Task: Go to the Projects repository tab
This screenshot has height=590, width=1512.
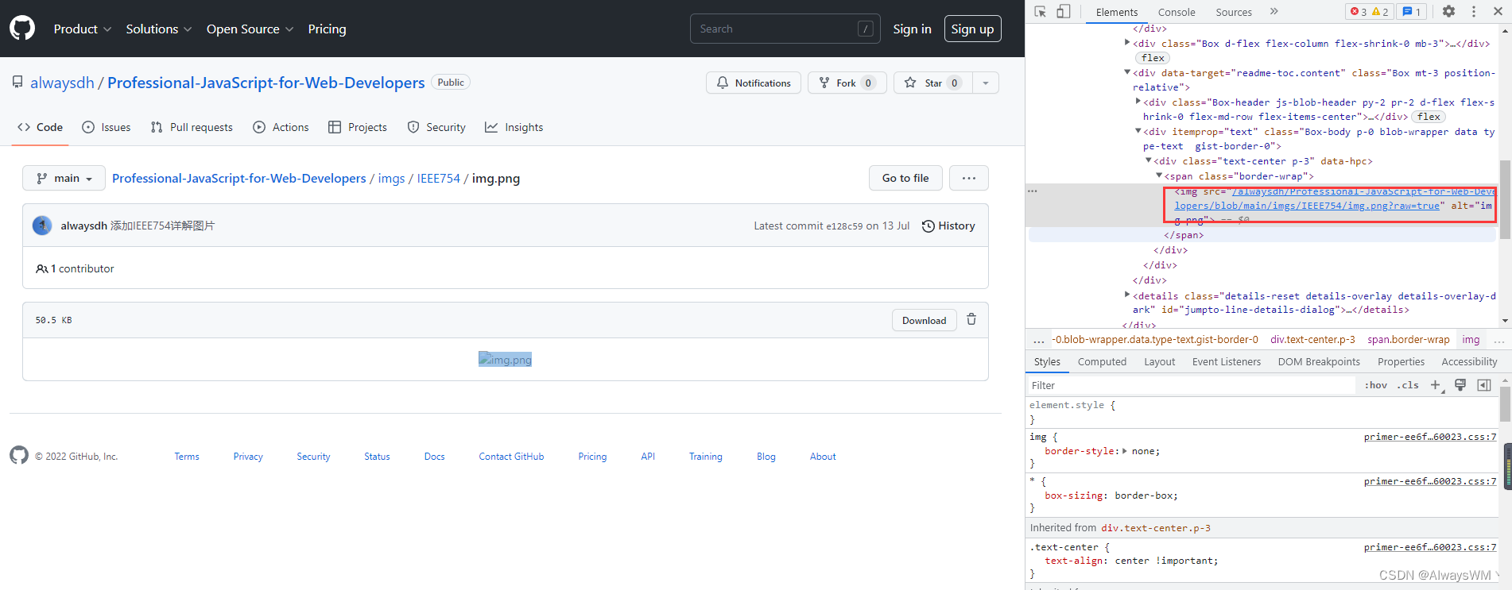Action: pos(358,127)
